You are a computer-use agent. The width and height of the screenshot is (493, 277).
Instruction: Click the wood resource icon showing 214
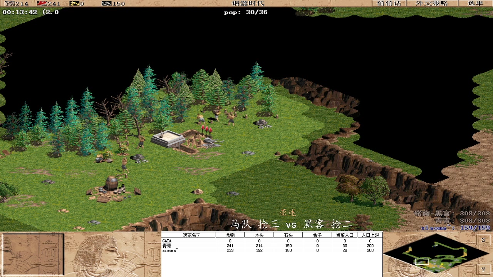coord(9,3)
